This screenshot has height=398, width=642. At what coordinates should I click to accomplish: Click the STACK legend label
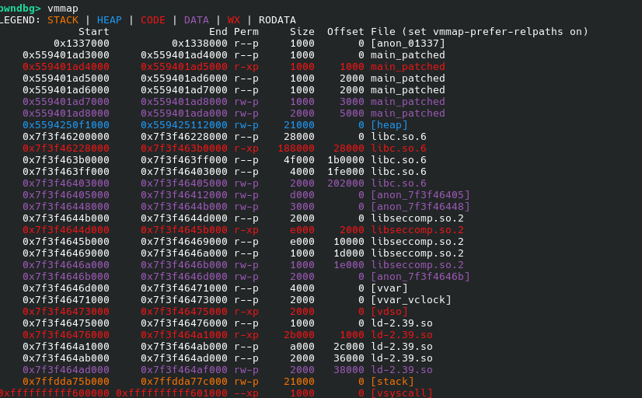point(63,20)
